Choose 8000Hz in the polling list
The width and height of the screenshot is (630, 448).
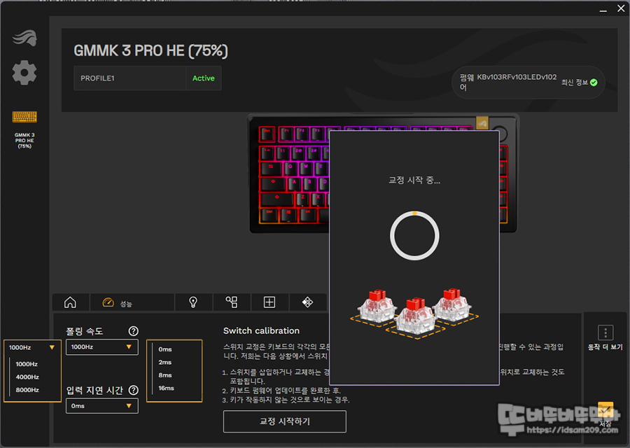(27, 390)
